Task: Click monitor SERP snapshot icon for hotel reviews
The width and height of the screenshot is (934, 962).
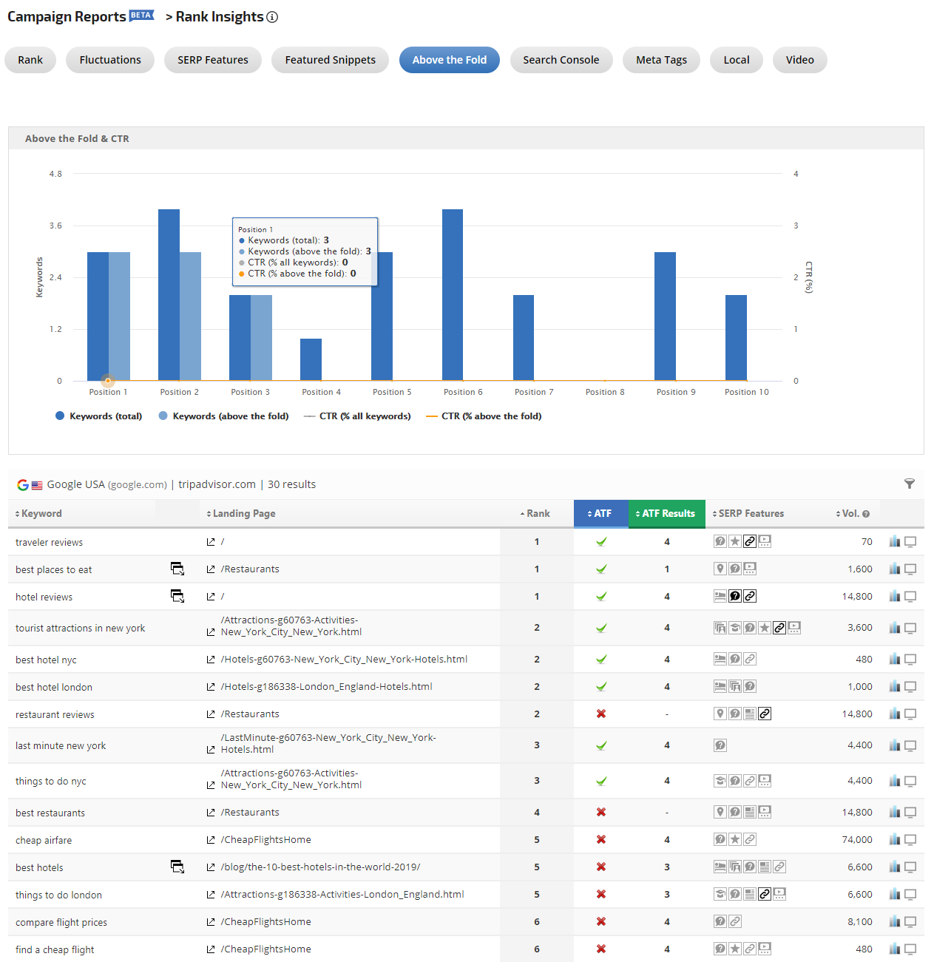Action: click(x=910, y=597)
